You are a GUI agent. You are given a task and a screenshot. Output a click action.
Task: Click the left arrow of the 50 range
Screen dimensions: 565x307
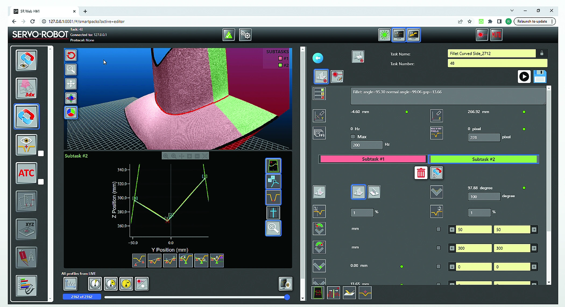[452, 230]
